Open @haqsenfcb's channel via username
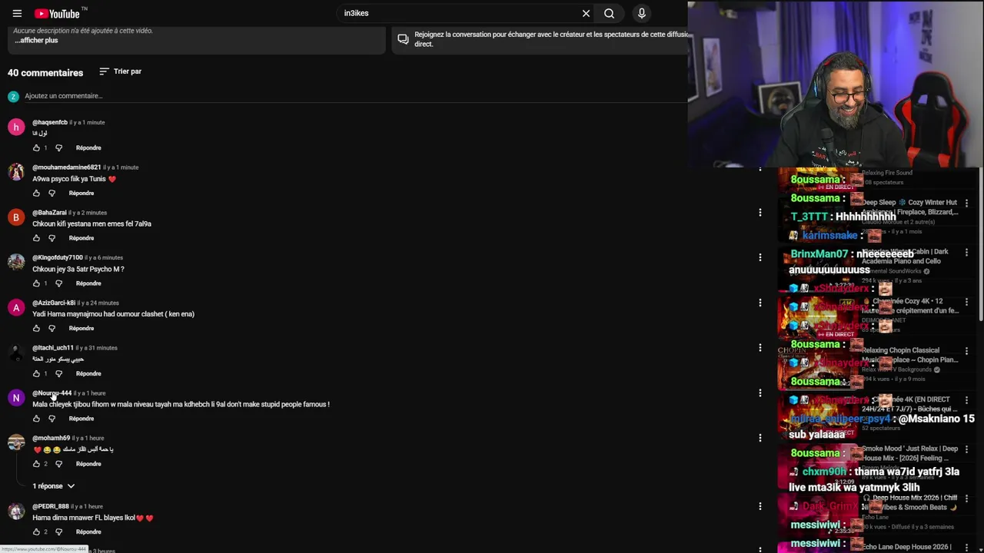 50,122
